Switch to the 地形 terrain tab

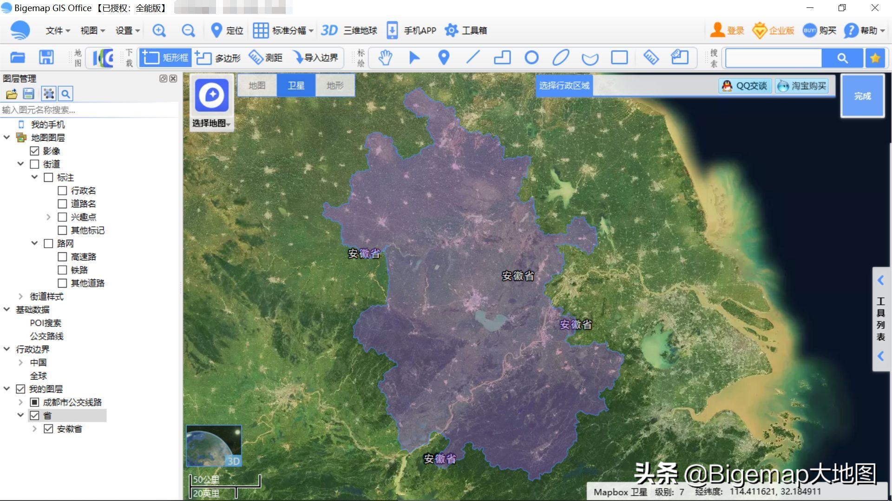point(334,85)
